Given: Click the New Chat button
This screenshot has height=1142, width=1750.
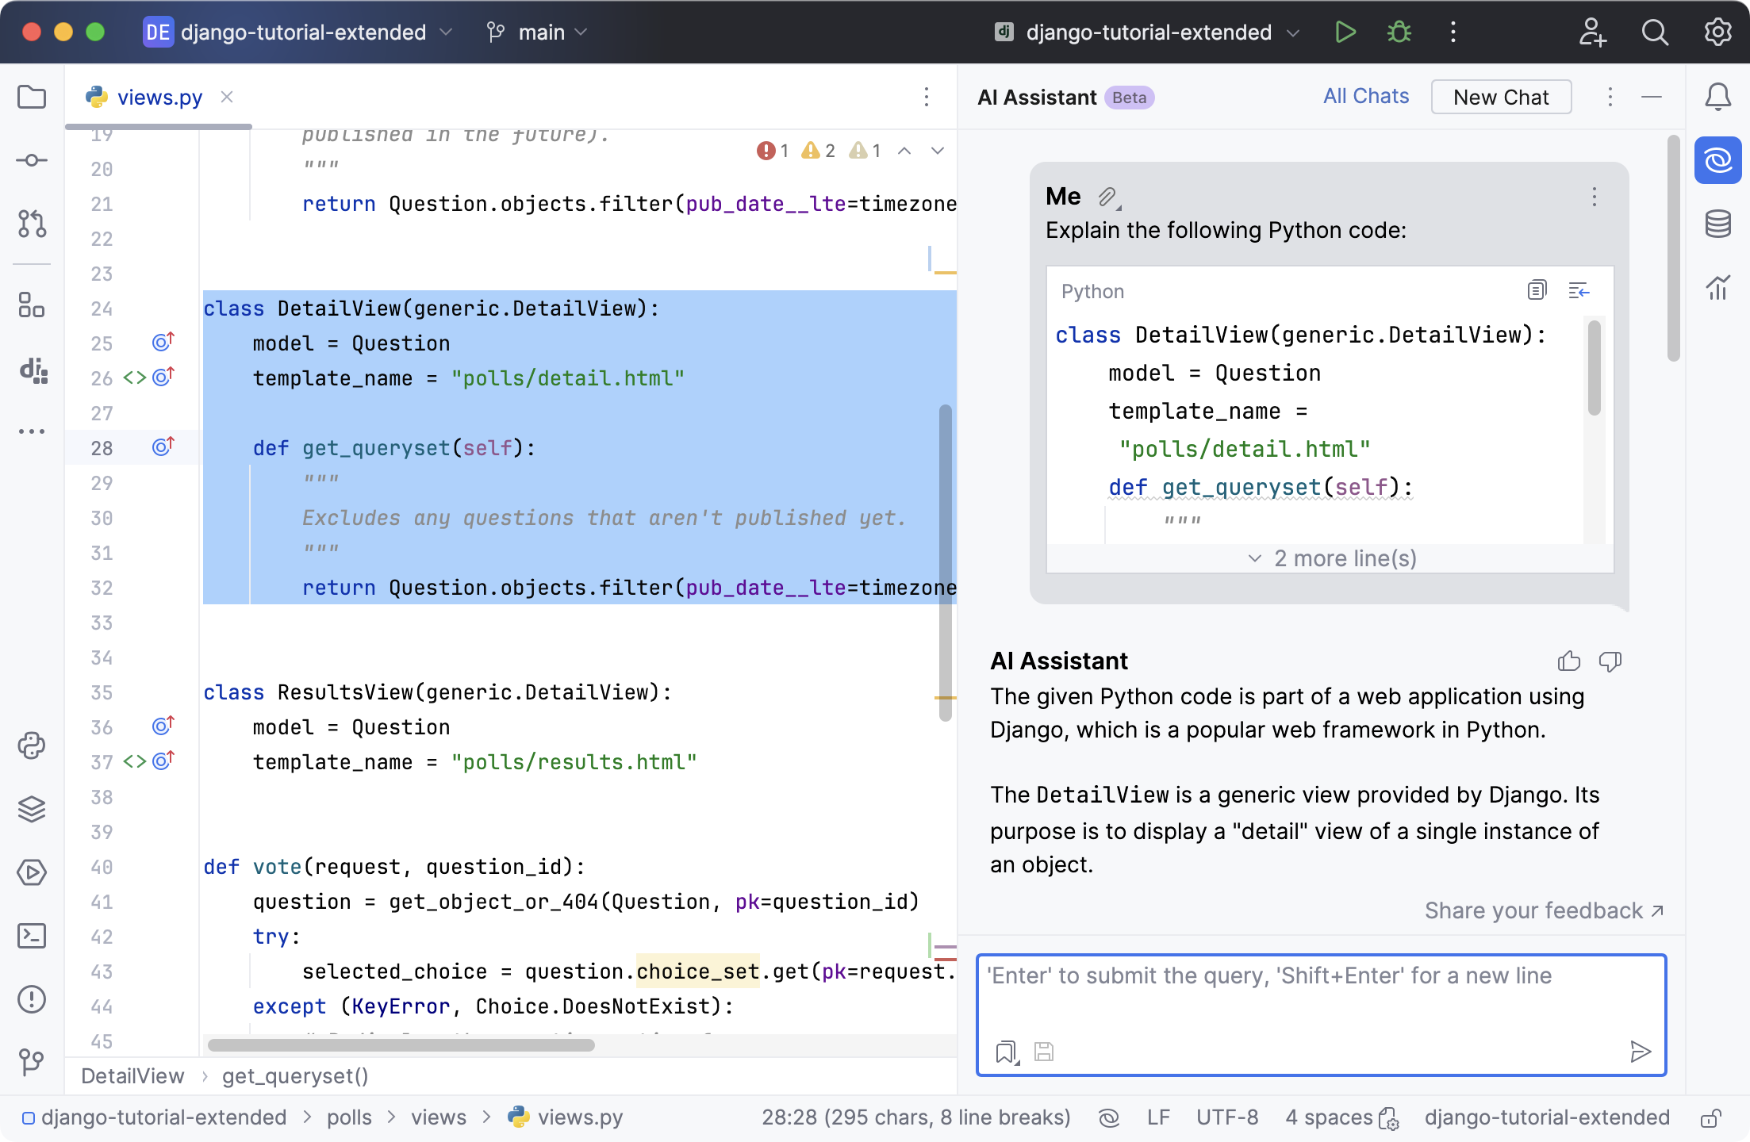Looking at the screenshot, I should tap(1501, 97).
